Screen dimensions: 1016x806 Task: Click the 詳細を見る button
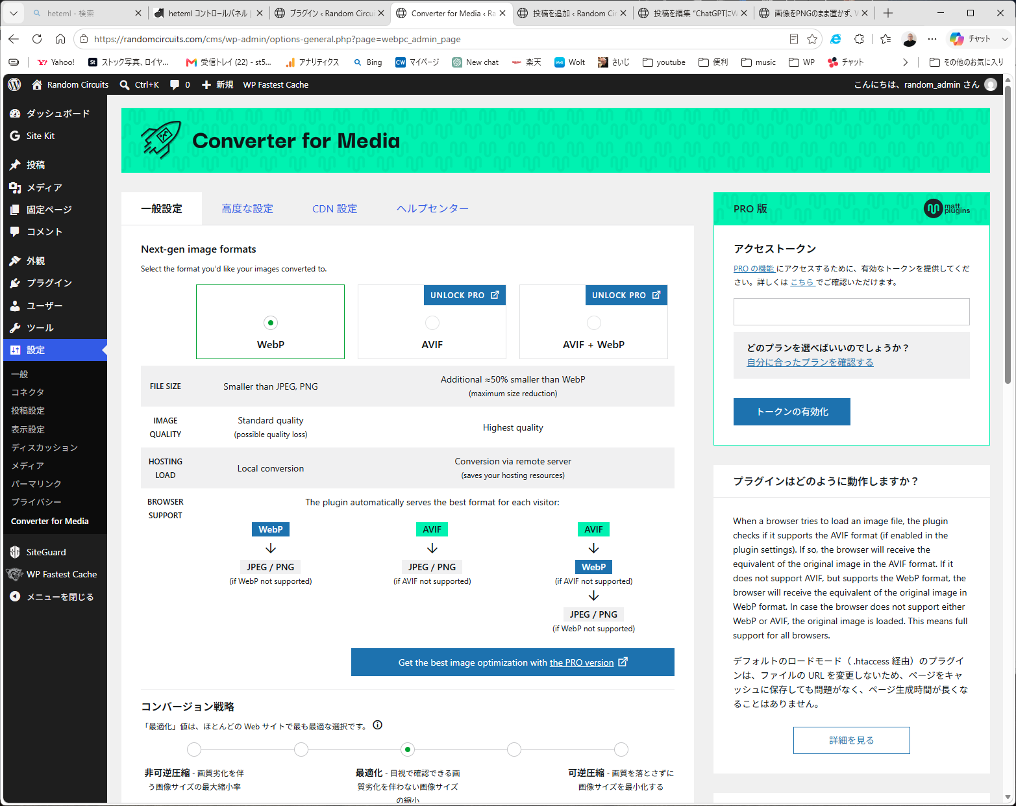coord(852,740)
